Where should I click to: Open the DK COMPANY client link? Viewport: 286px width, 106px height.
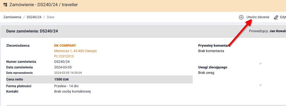(x=65, y=46)
